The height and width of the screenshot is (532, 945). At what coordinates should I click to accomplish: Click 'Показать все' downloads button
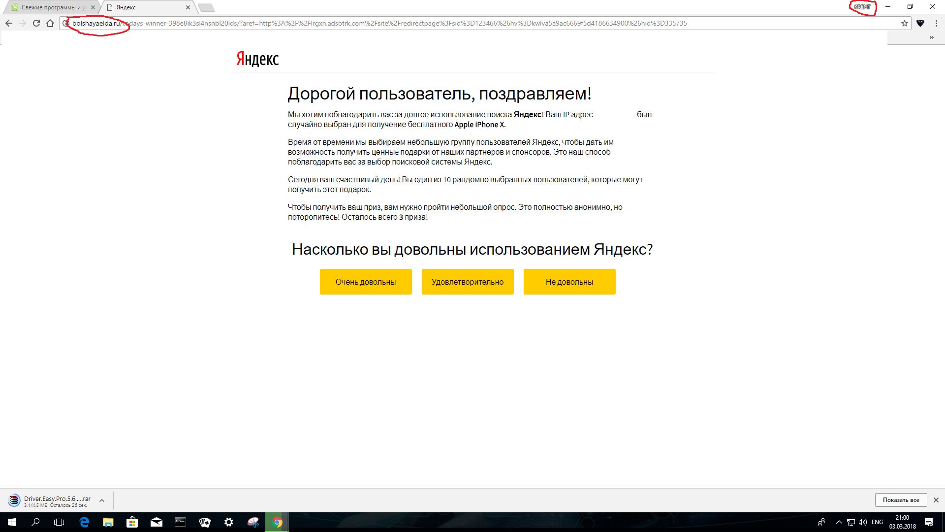pos(901,500)
